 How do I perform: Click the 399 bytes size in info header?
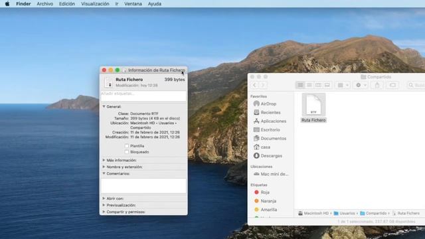(x=175, y=80)
